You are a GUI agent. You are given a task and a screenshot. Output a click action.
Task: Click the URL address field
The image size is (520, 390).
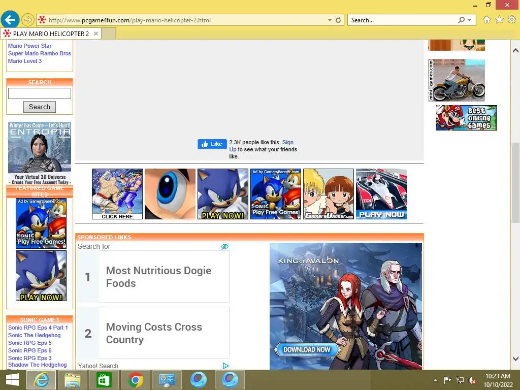click(186, 20)
